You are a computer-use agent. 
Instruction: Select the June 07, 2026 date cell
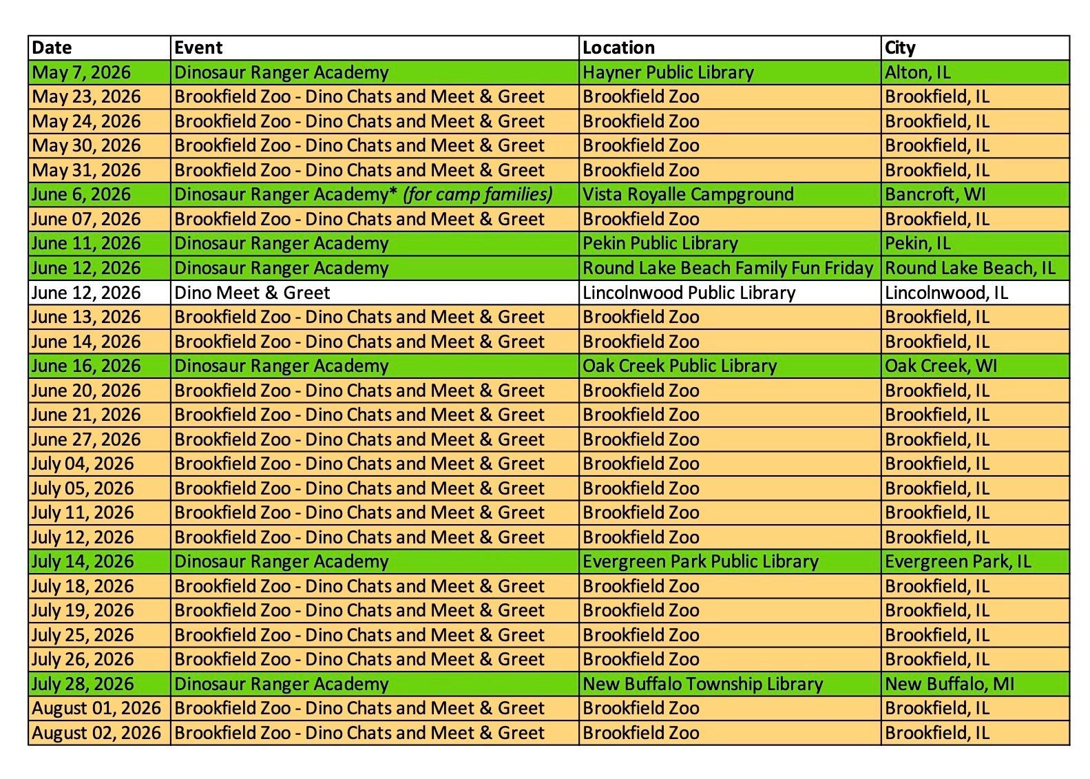[x=99, y=219]
